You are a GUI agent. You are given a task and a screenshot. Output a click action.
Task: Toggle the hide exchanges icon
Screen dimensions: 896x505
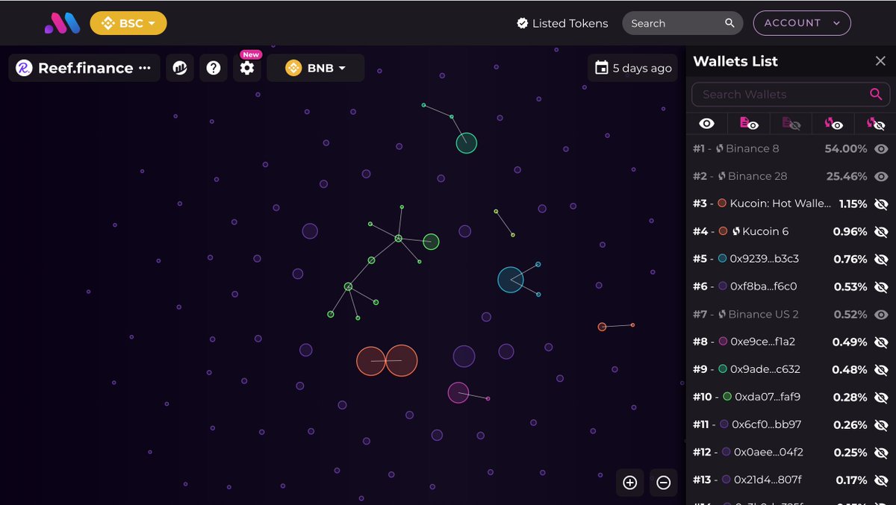point(876,124)
